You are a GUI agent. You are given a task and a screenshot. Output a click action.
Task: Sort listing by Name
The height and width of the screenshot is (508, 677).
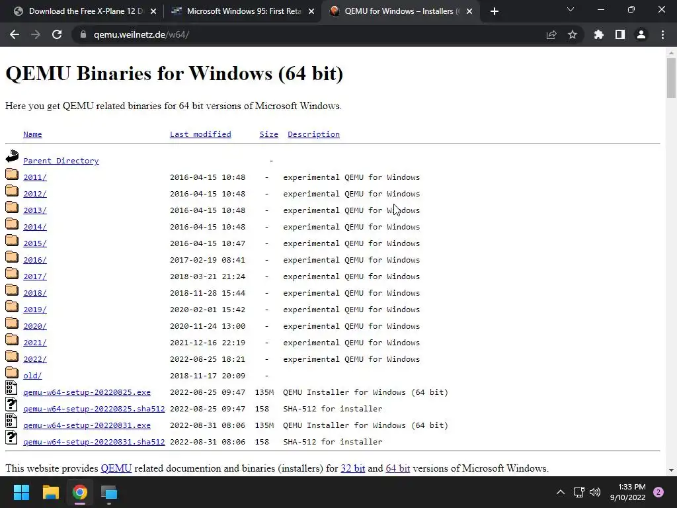[32, 134]
